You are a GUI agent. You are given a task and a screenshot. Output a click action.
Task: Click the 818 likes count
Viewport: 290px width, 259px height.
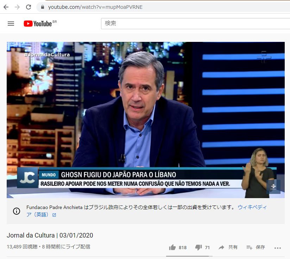183,247
